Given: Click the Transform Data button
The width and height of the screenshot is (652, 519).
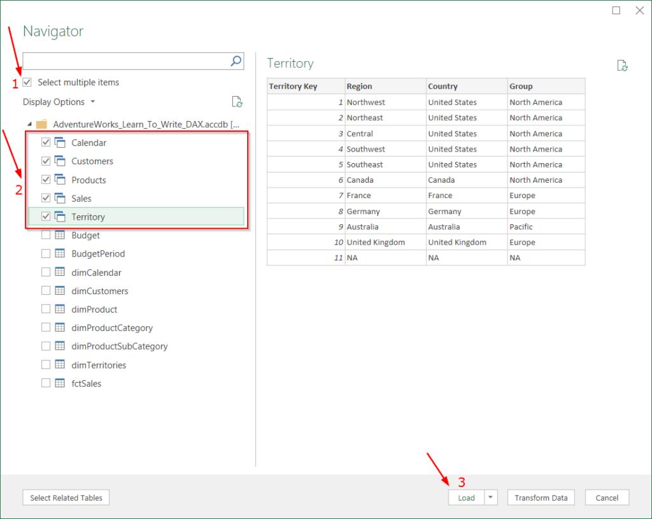Looking at the screenshot, I should (x=541, y=498).
